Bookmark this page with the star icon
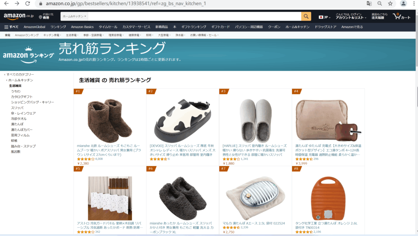This screenshot has height=236, width=418. pos(390,3)
